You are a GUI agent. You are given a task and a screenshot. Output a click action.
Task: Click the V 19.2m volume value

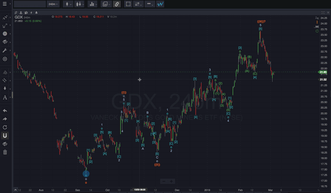click(112, 17)
